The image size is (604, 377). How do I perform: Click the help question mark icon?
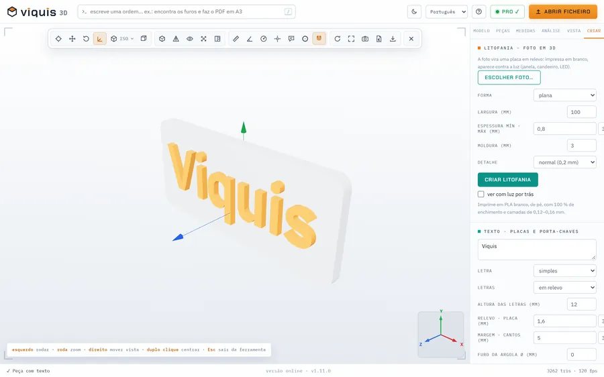click(x=479, y=11)
